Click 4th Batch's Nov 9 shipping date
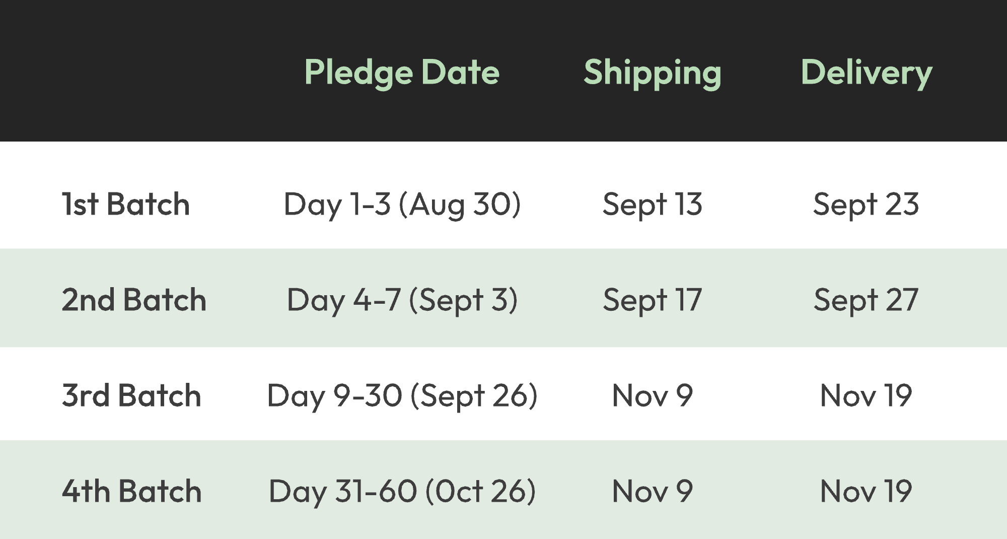1007x539 pixels. tap(653, 491)
